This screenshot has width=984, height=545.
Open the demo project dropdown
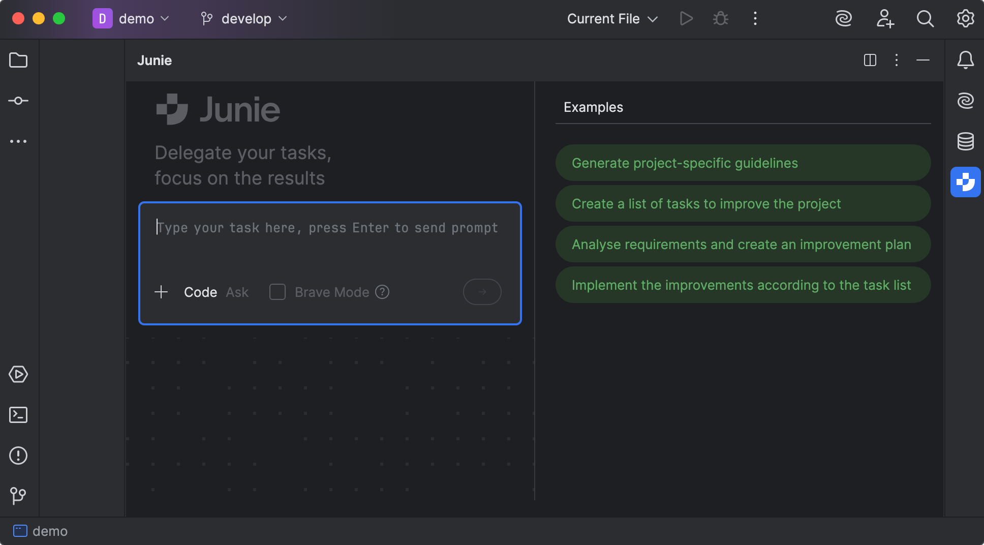[x=132, y=18]
